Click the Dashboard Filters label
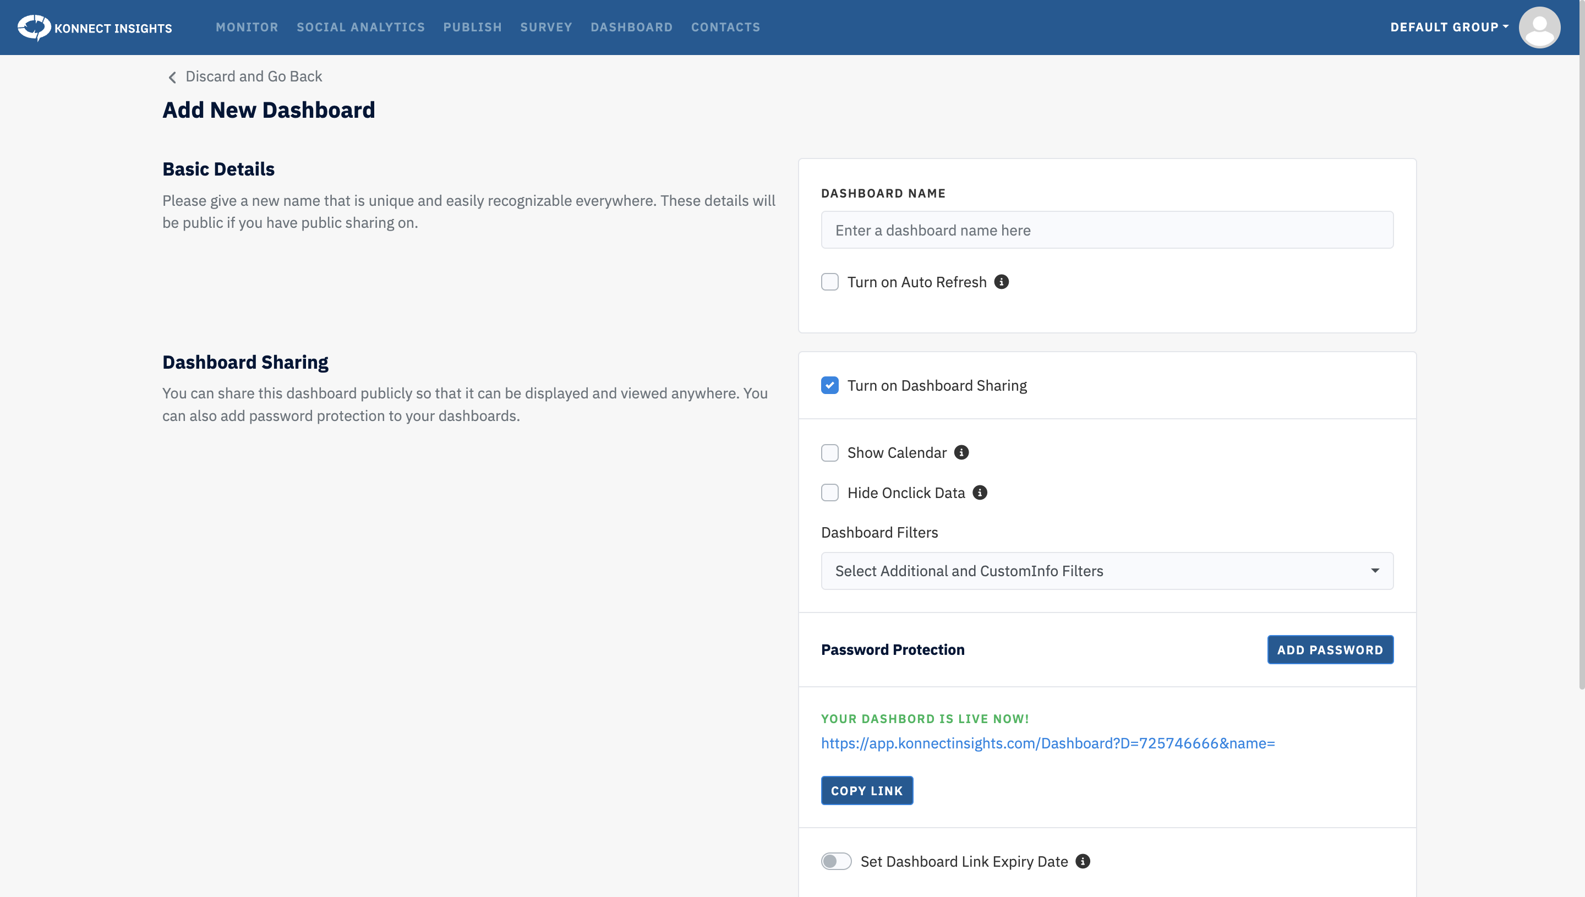 (879, 532)
